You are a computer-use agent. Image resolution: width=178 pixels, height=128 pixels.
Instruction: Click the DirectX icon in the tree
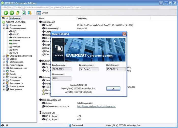7,74
